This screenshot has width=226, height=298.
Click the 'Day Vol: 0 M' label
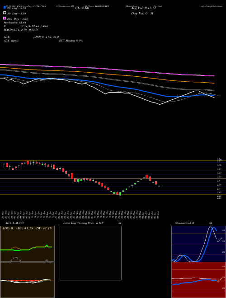[x=142, y=13]
